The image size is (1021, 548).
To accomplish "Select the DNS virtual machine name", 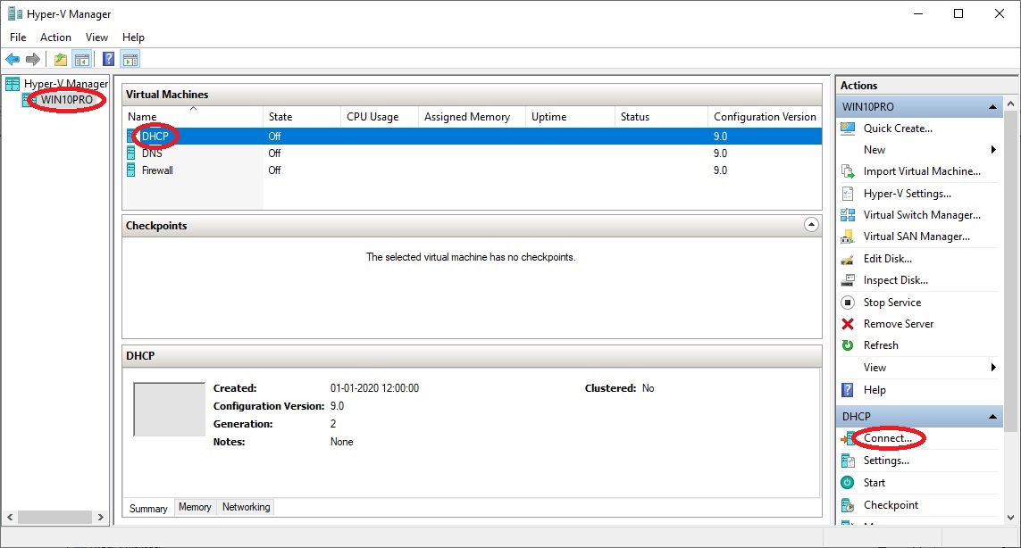I will pos(153,154).
